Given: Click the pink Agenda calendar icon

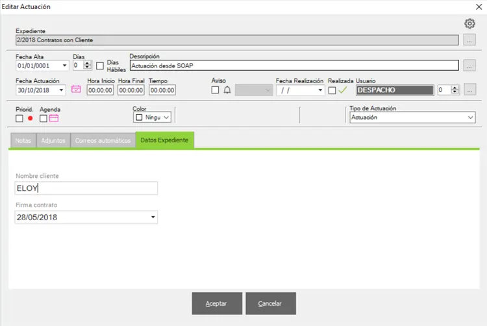Looking at the screenshot, I should [54, 118].
